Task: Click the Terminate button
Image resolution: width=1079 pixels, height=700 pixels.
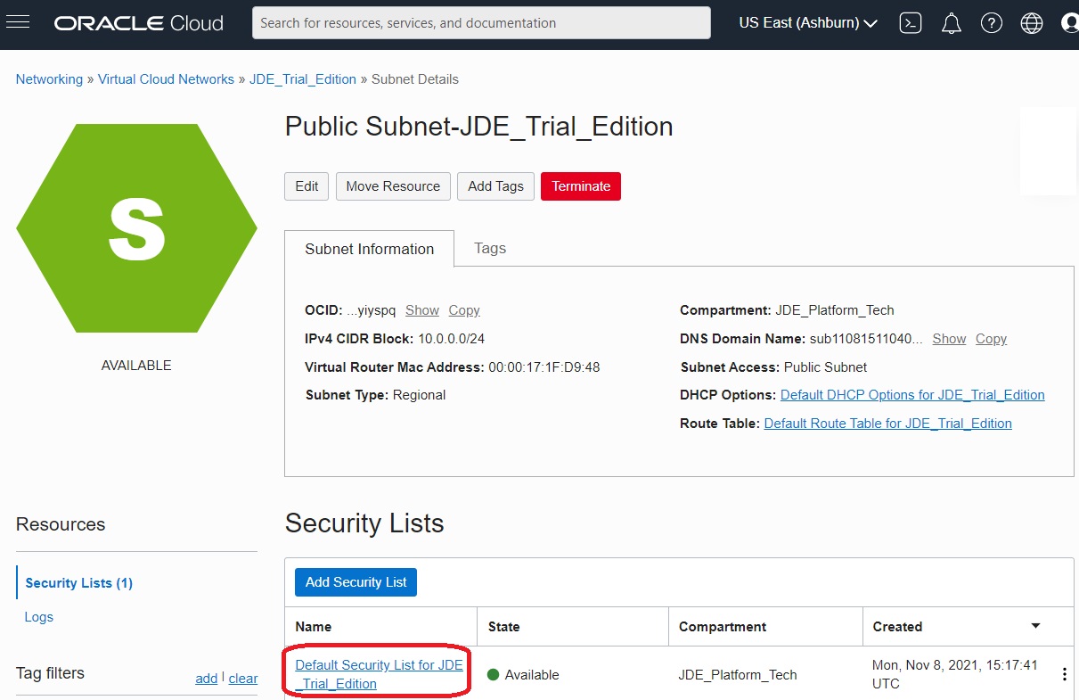Action: (580, 186)
